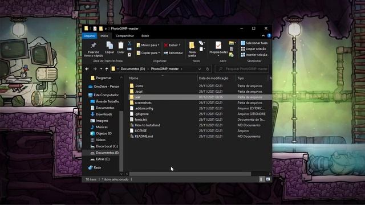Viewport: 365px width, 205px height.
Task: Click the History icon in Abrir group
Action: 232,55
